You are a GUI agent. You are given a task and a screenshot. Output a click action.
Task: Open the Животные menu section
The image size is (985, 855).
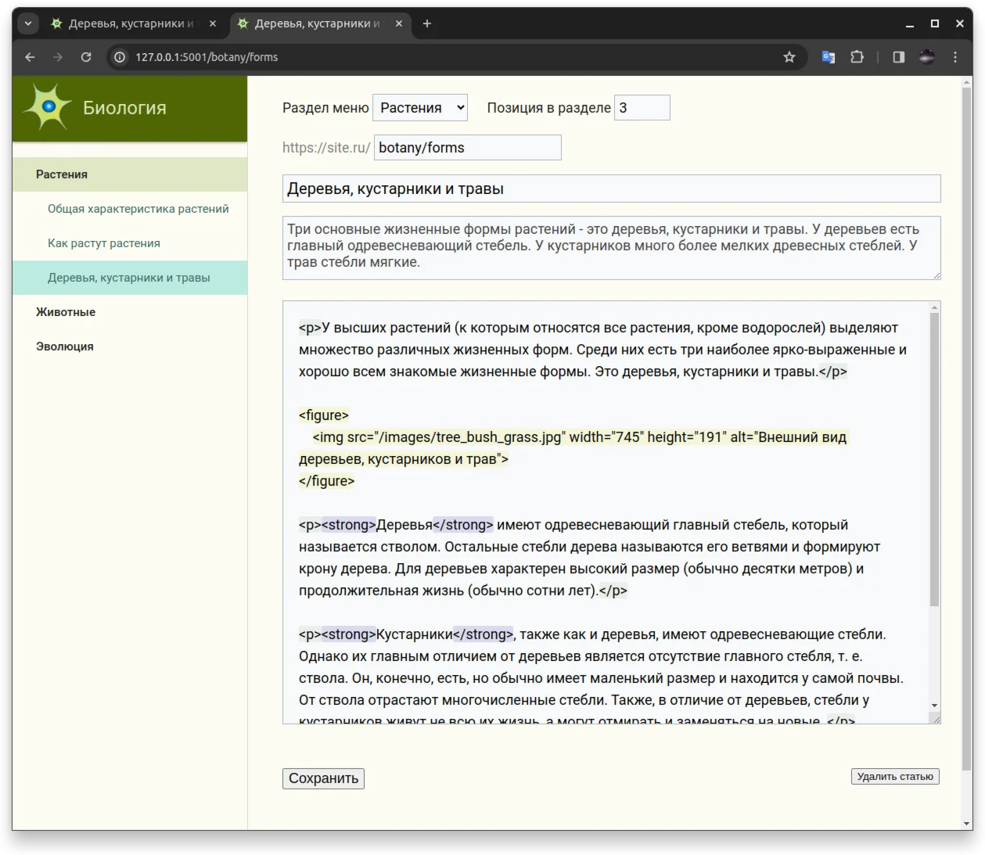(66, 312)
